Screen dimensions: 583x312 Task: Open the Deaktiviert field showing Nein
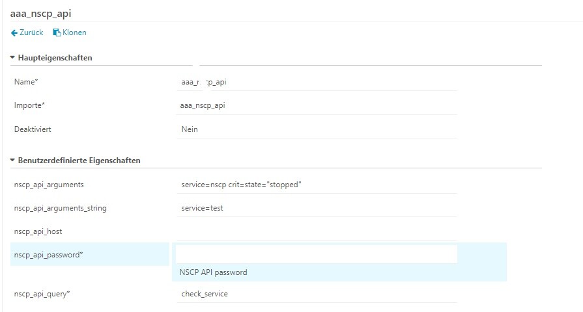(317, 129)
